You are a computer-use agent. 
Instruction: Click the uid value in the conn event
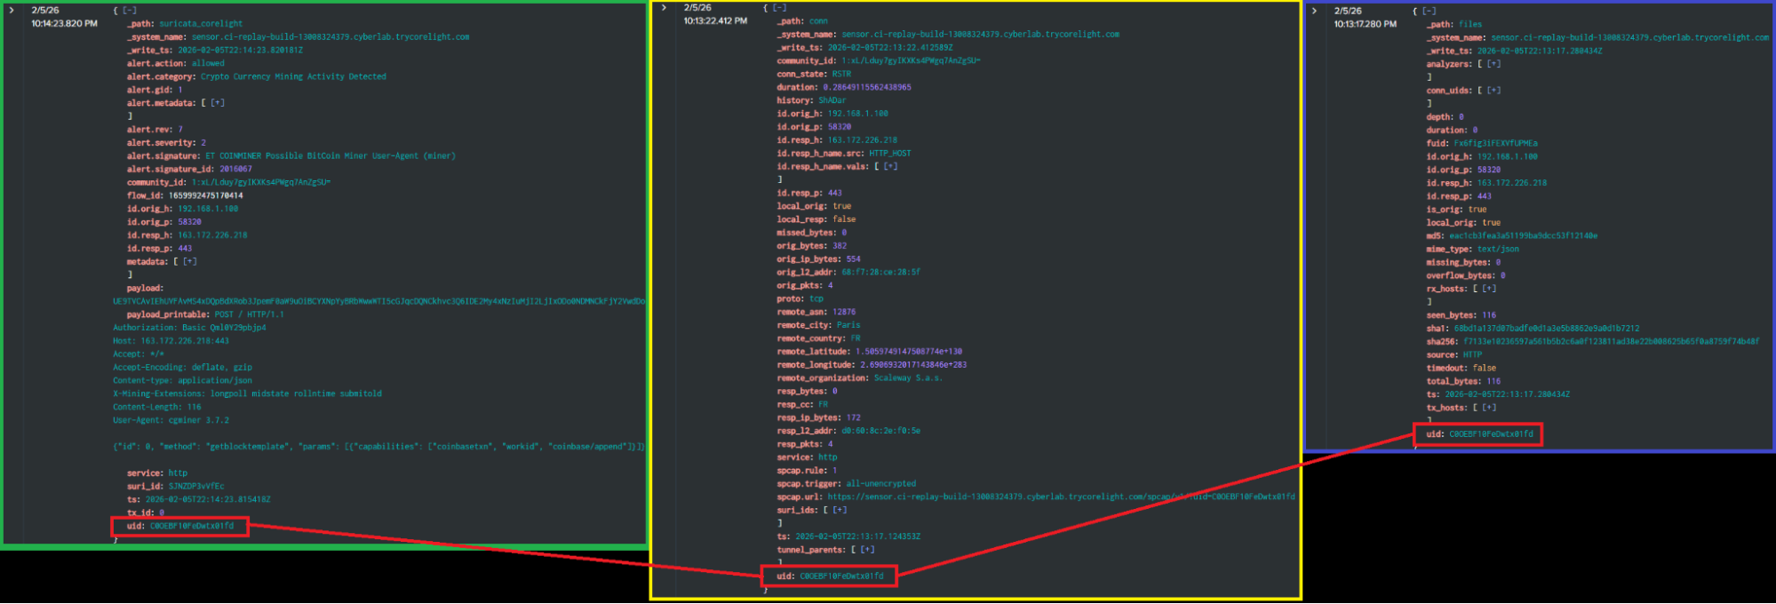tap(841, 576)
